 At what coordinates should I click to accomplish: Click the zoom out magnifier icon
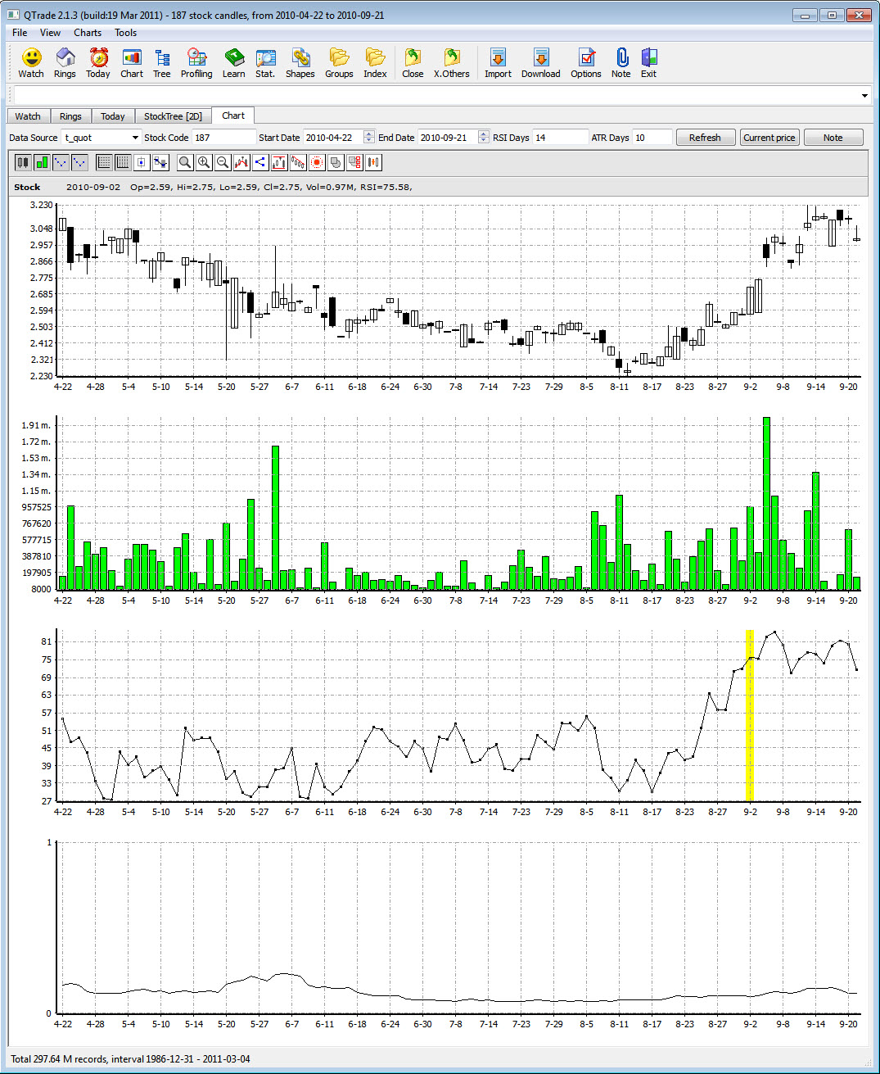pos(222,162)
